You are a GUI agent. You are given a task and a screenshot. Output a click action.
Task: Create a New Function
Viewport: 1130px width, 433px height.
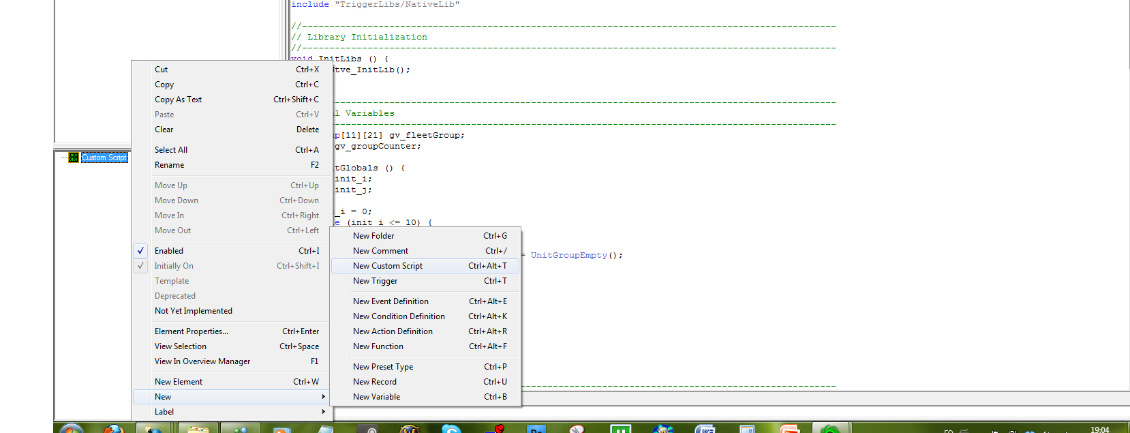(425, 346)
